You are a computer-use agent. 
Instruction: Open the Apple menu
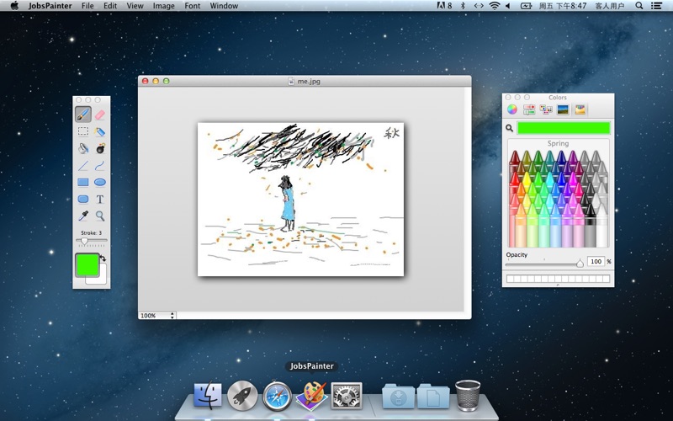[x=14, y=6]
